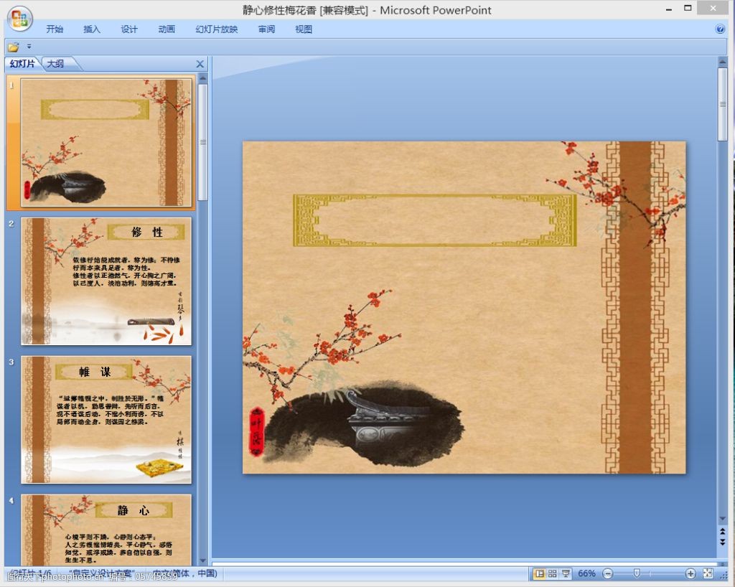Image resolution: width=735 pixels, height=587 pixels.
Task: Select slide 1 thumbnail
Action: click(106, 142)
